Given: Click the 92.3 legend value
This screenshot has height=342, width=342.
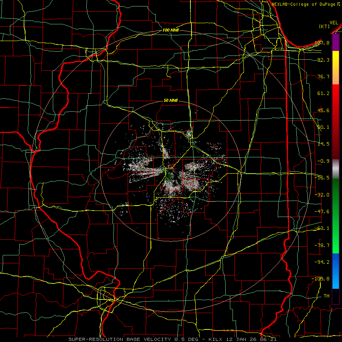Looking at the screenshot, I should point(323,60).
